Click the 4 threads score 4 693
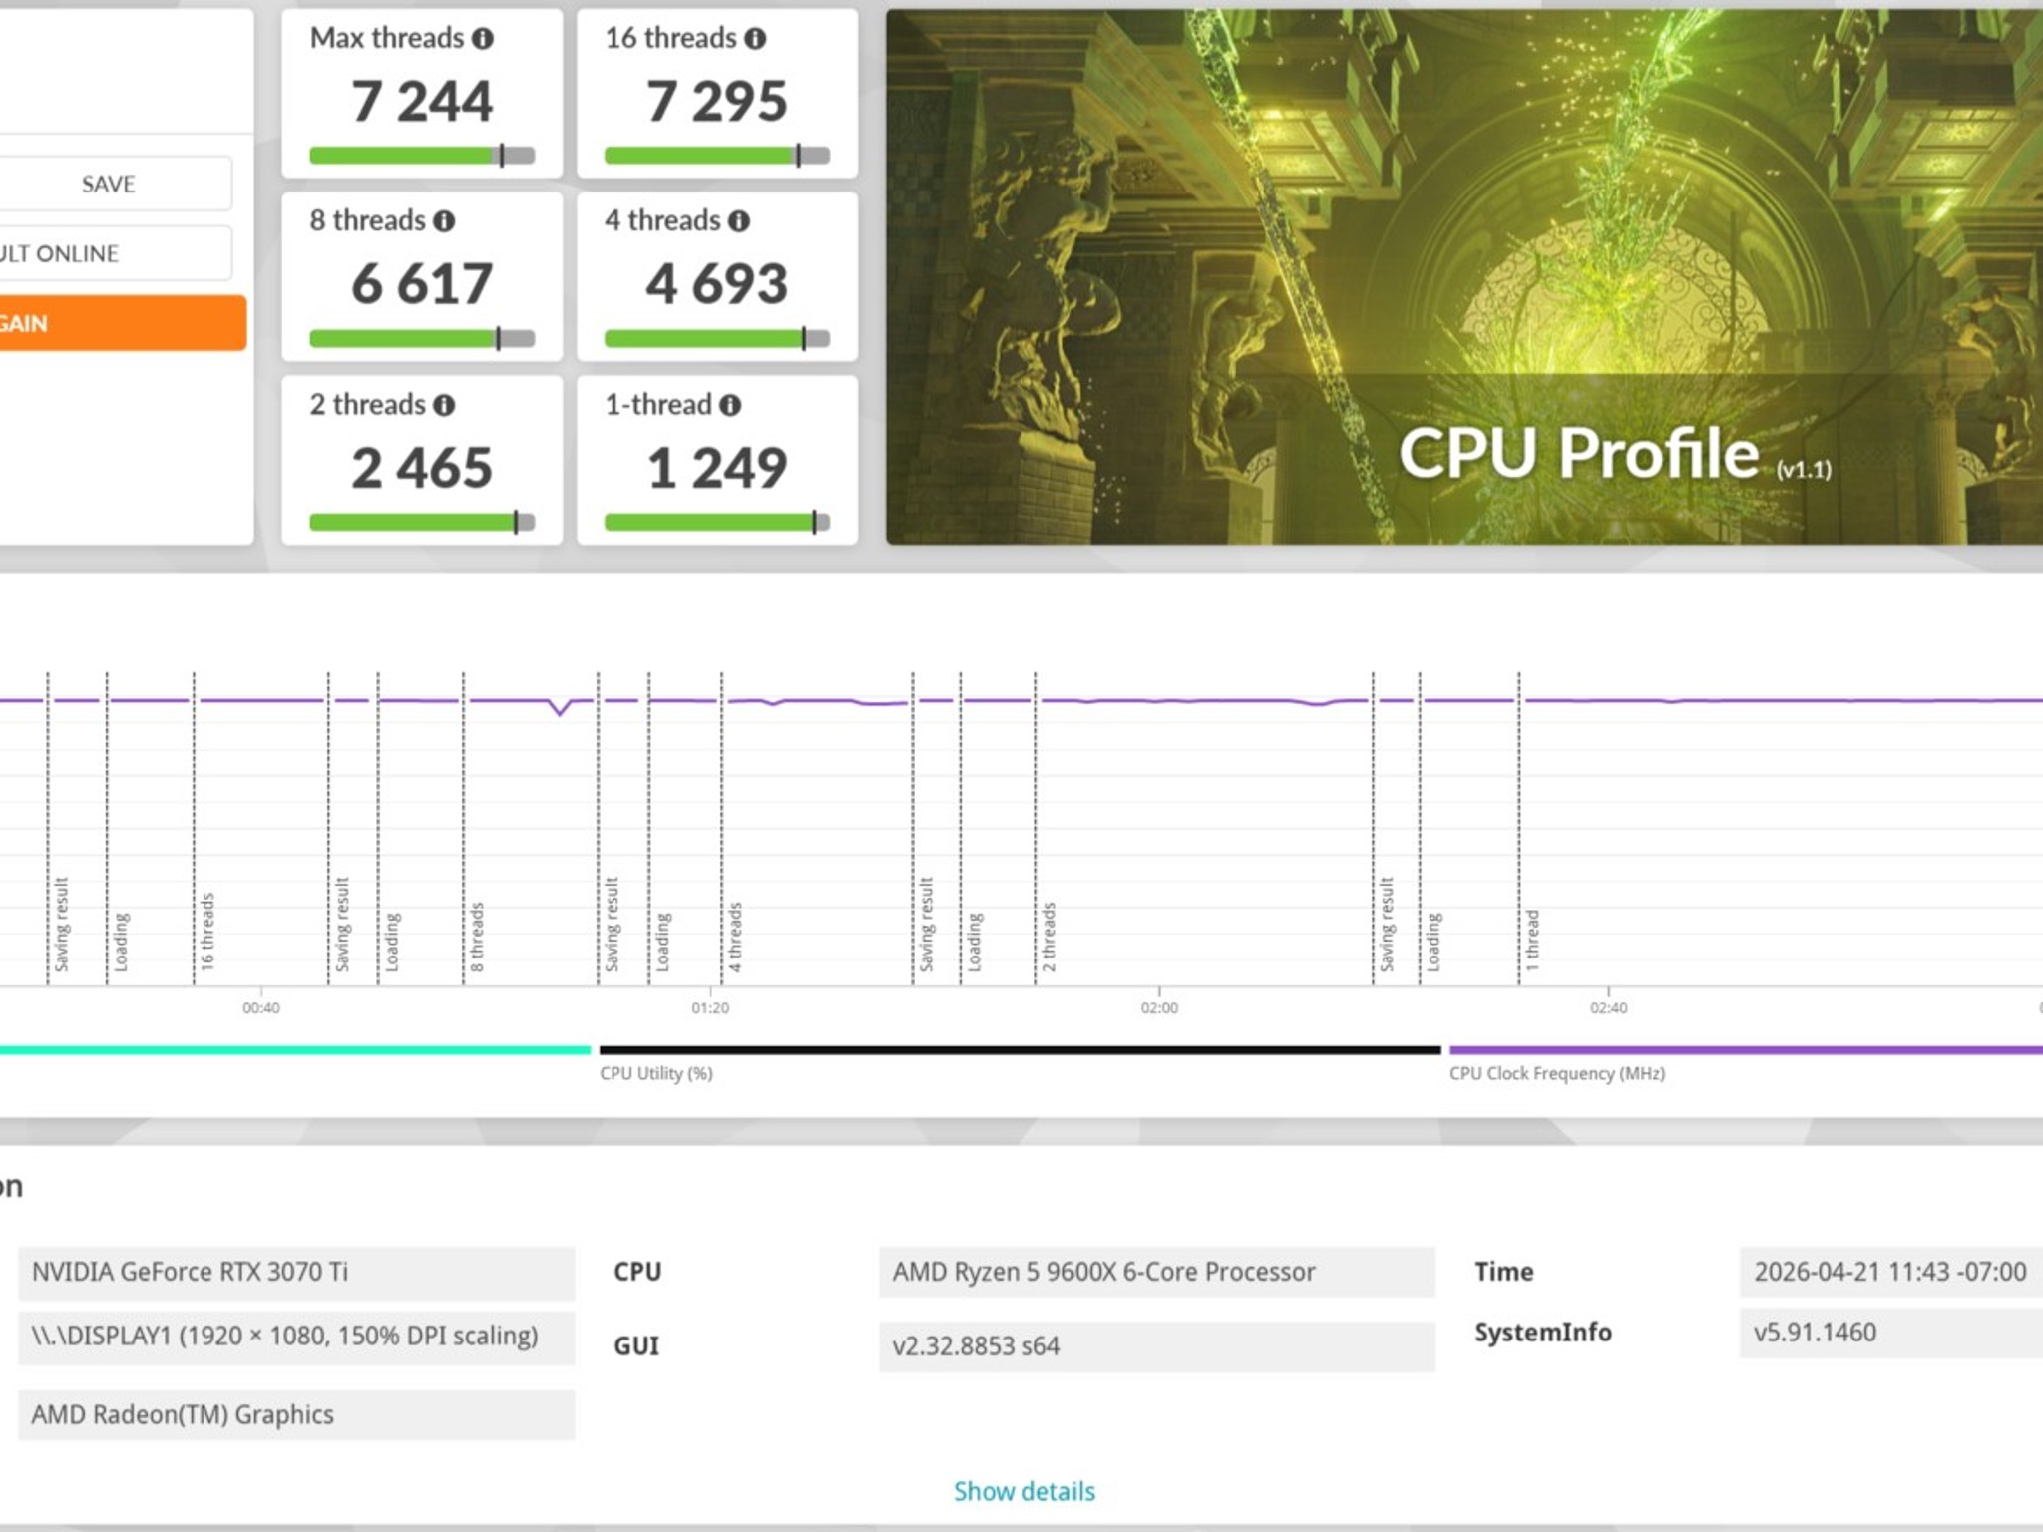Image resolution: width=2043 pixels, height=1532 pixels. [717, 284]
